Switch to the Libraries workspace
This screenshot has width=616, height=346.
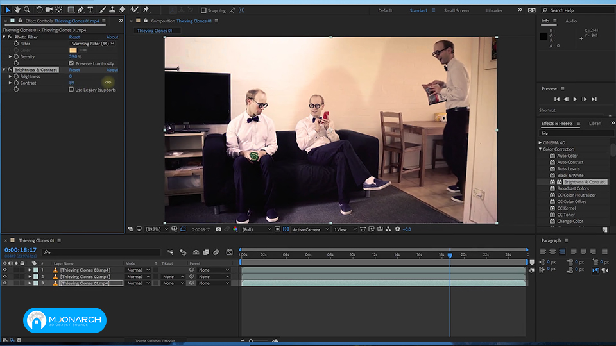point(494,11)
